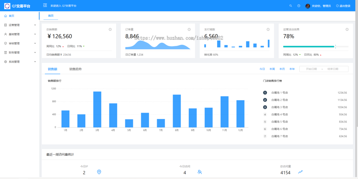Click the 8月 bar in sales chart
Image resolution: width=358 pixels, height=179 pixels.
177,111
